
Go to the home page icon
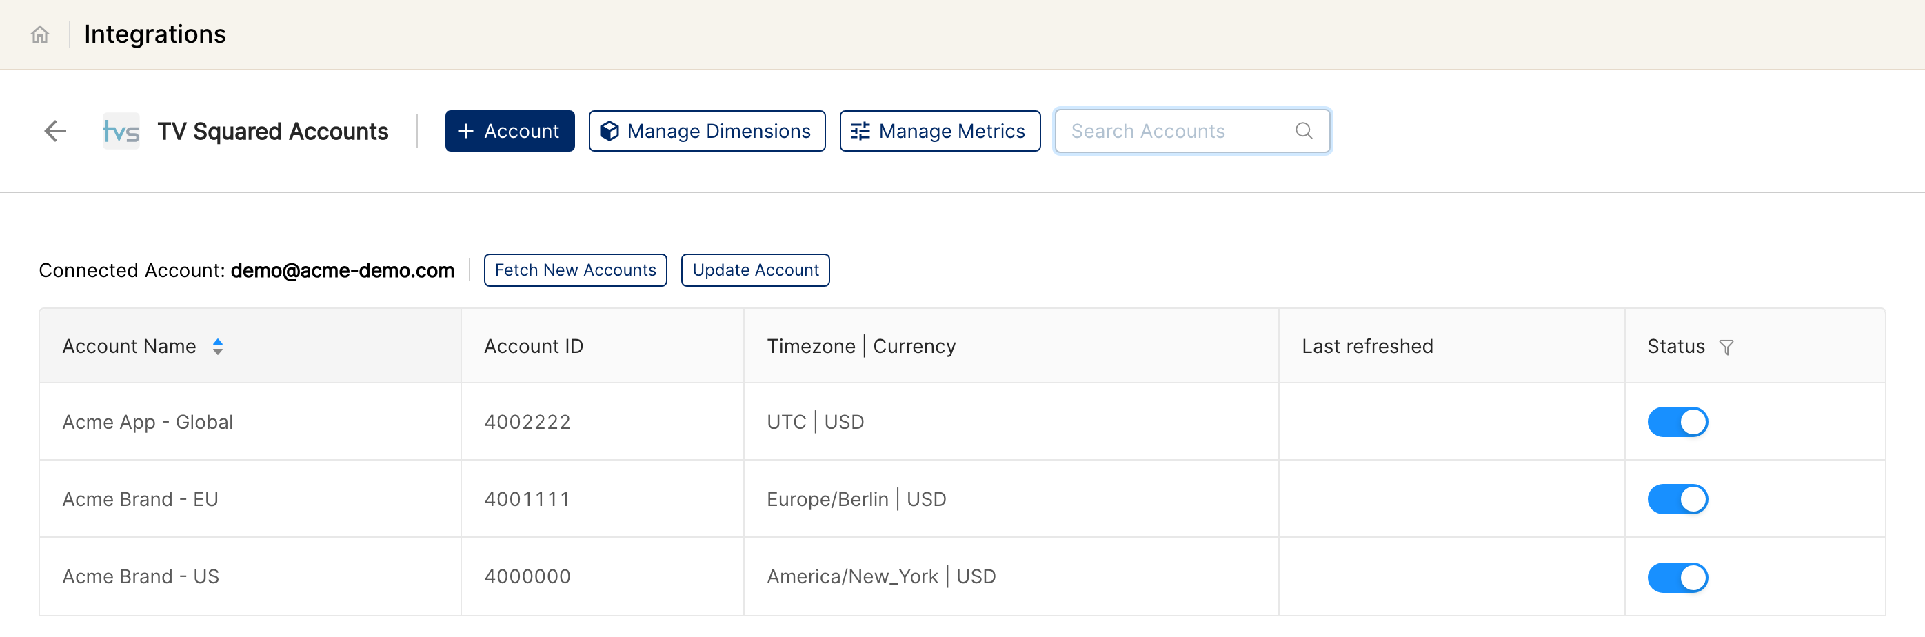point(39,34)
